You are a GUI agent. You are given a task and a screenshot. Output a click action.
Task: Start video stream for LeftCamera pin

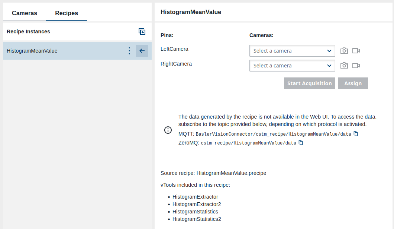pyautogui.click(x=356, y=51)
